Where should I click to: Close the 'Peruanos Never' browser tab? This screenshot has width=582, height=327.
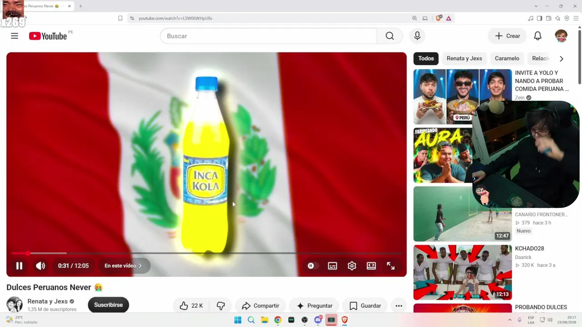click(70, 6)
